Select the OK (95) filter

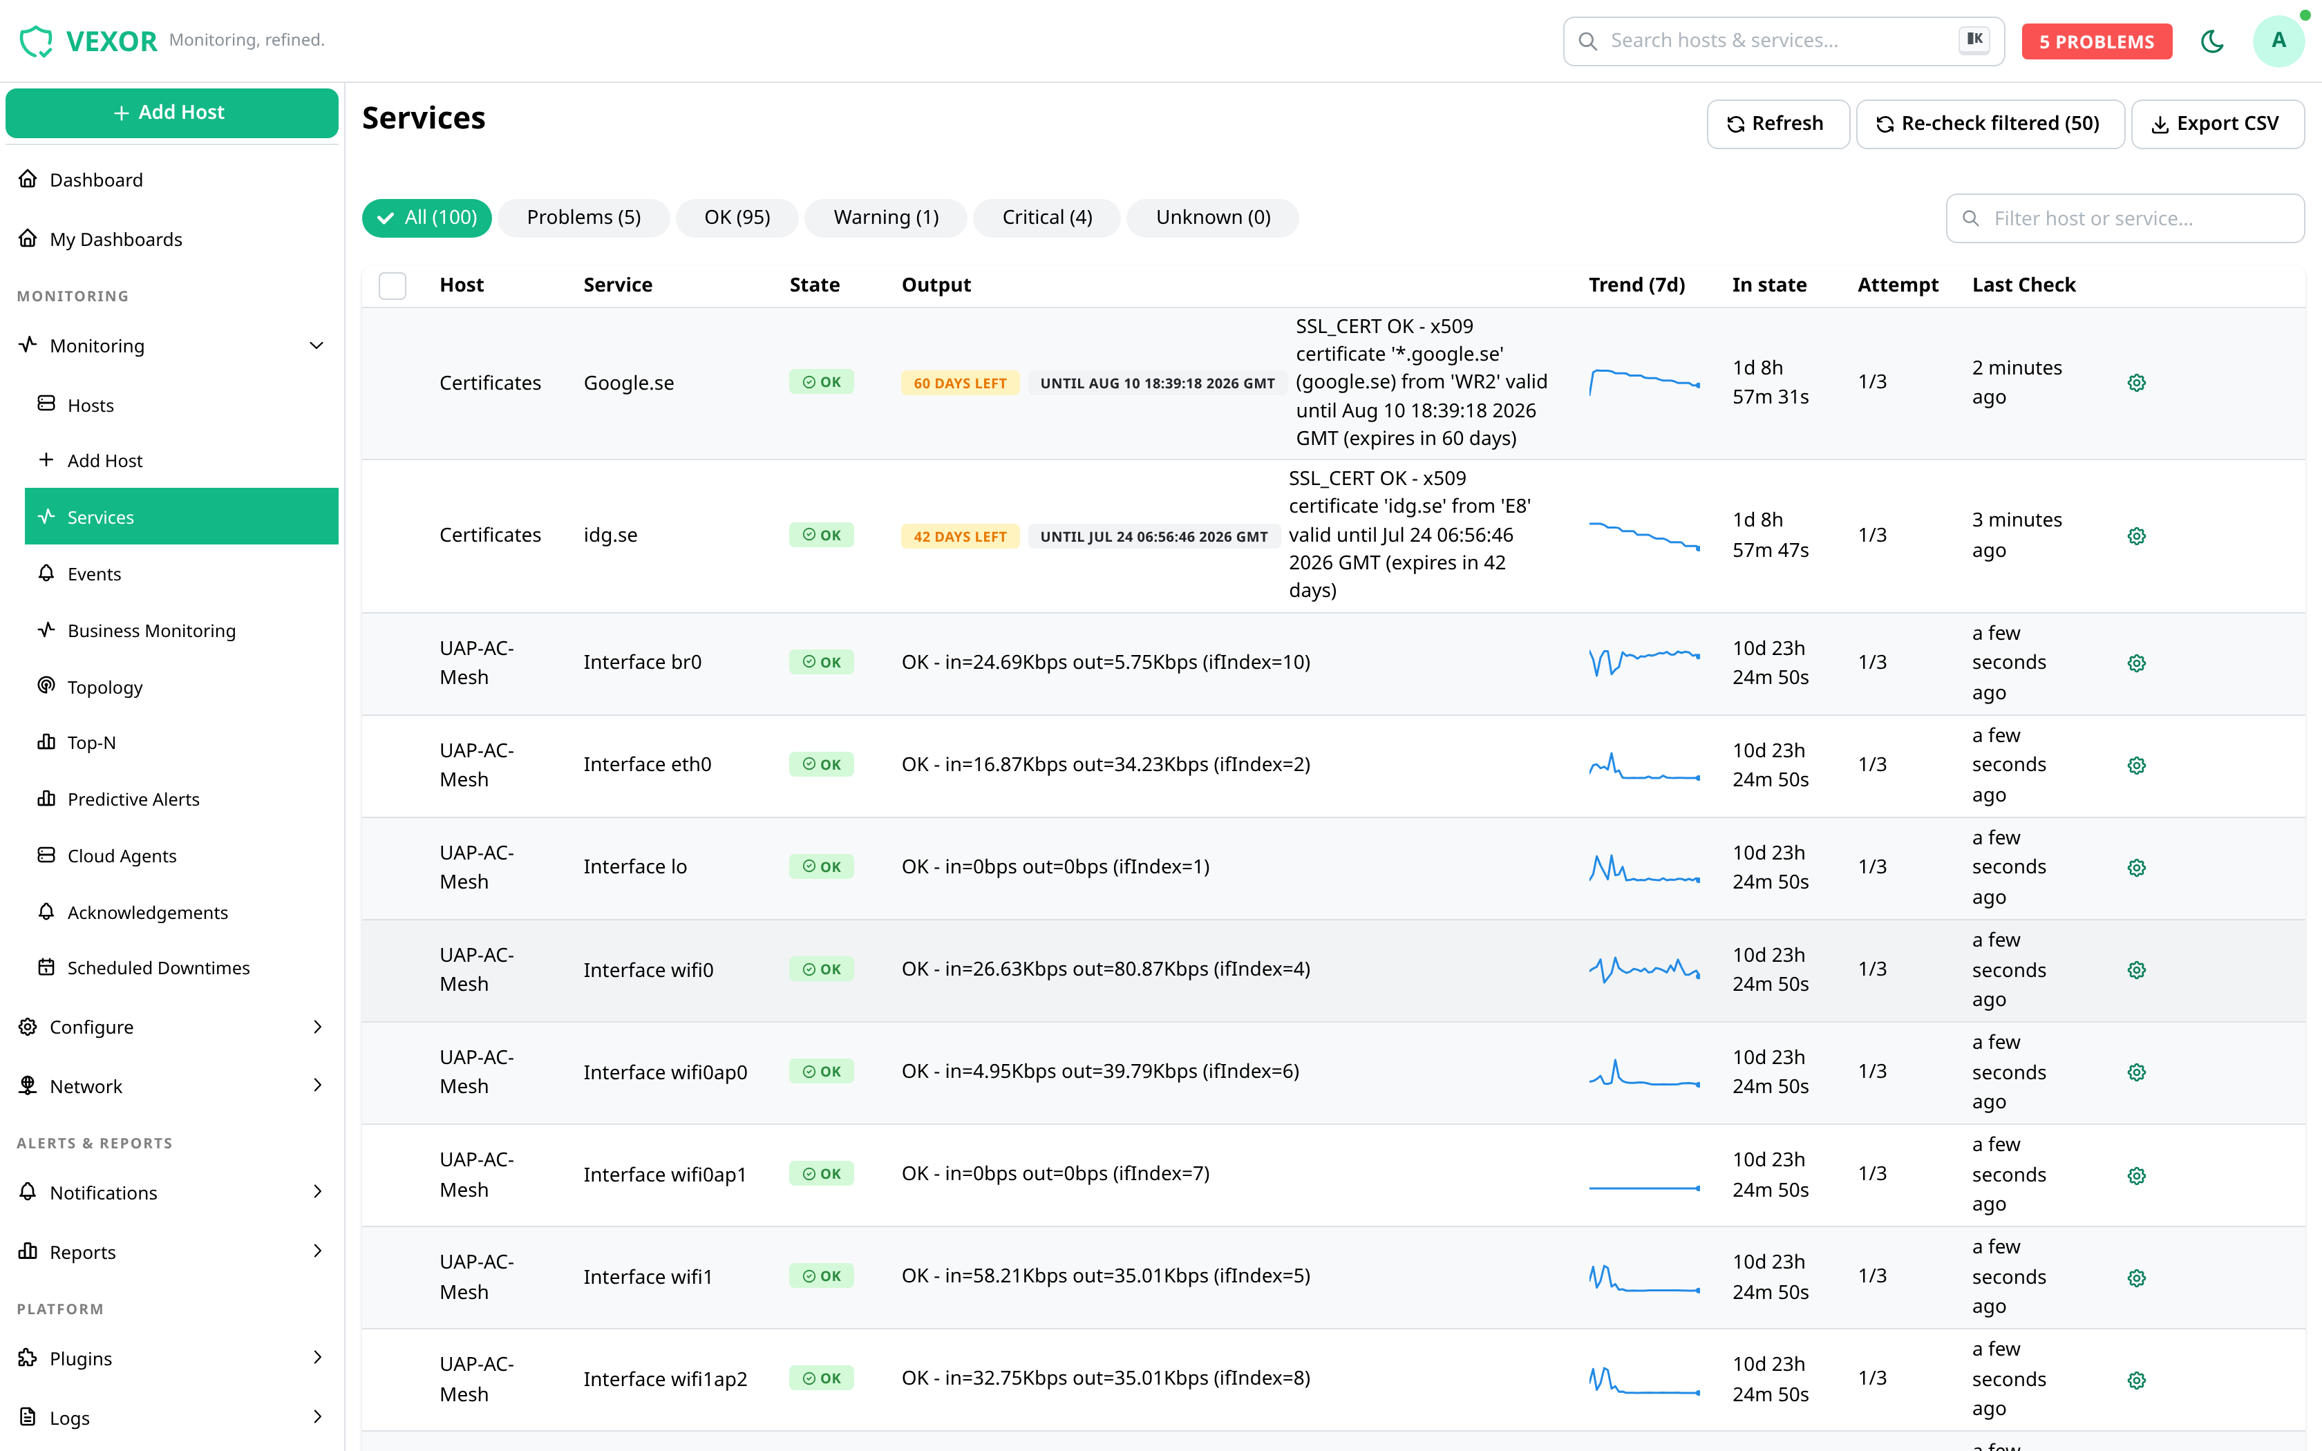[x=737, y=218]
